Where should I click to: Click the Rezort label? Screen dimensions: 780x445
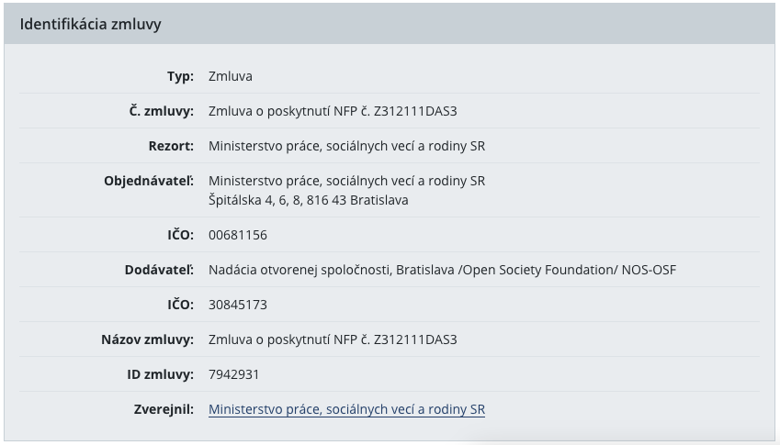[x=171, y=146]
